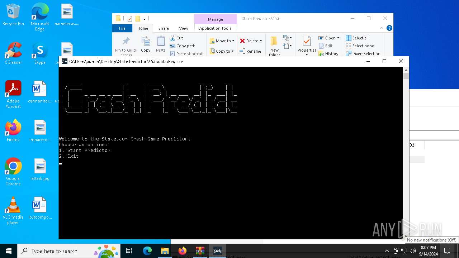Click Cut in the Explorer ribbon
Image resolution: width=459 pixels, height=258 pixels.
click(176, 38)
